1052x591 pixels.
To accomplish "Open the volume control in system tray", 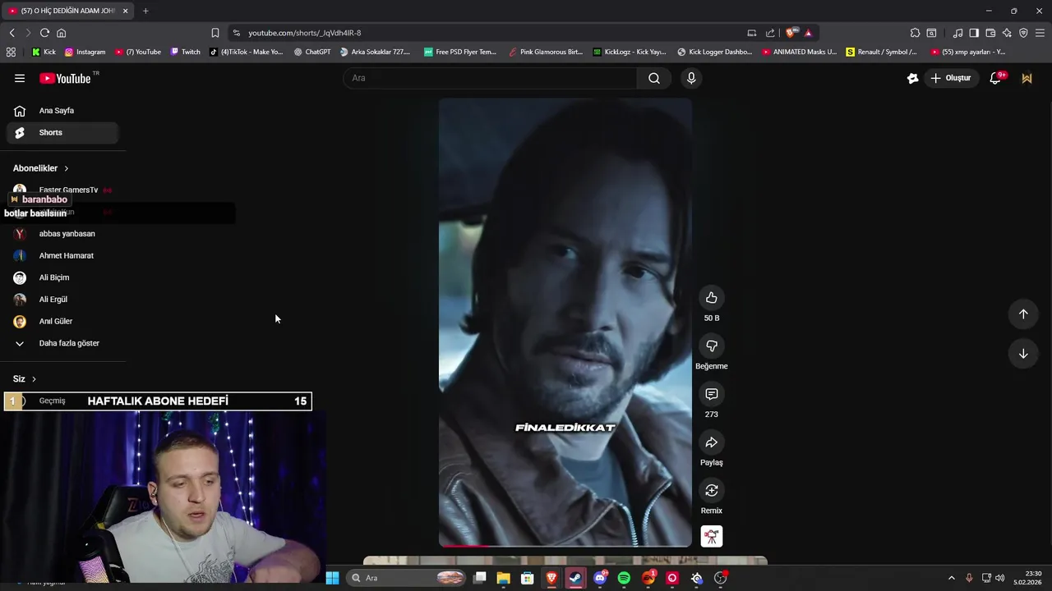I will pos(1000,578).
